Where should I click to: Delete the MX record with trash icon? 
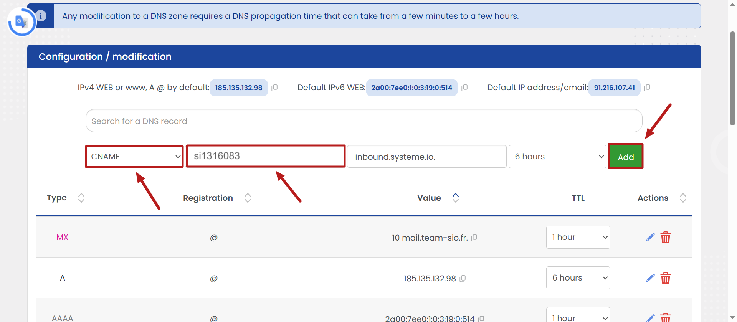click(x=666, y=238)
